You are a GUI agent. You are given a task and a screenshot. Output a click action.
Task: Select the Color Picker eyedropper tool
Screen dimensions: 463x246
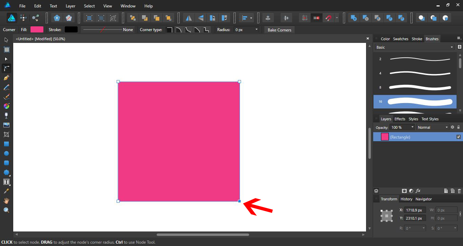pyautogui.click(x=6, y=191)
